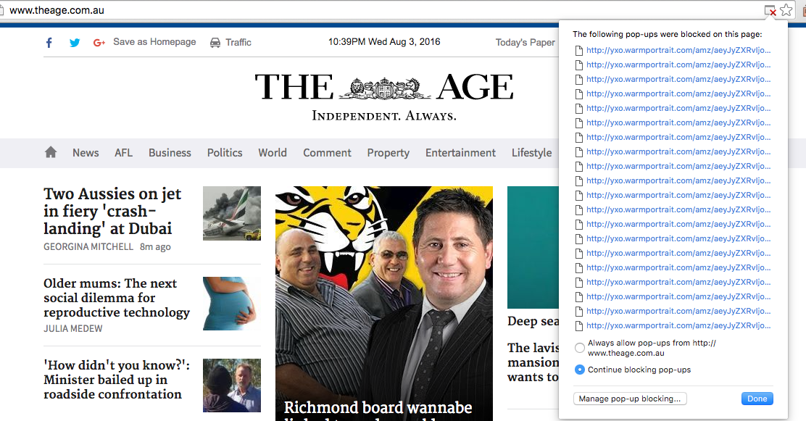Open Richmond board wannabe headline
This screenshot has height=421, width=806.
point(378,408)
